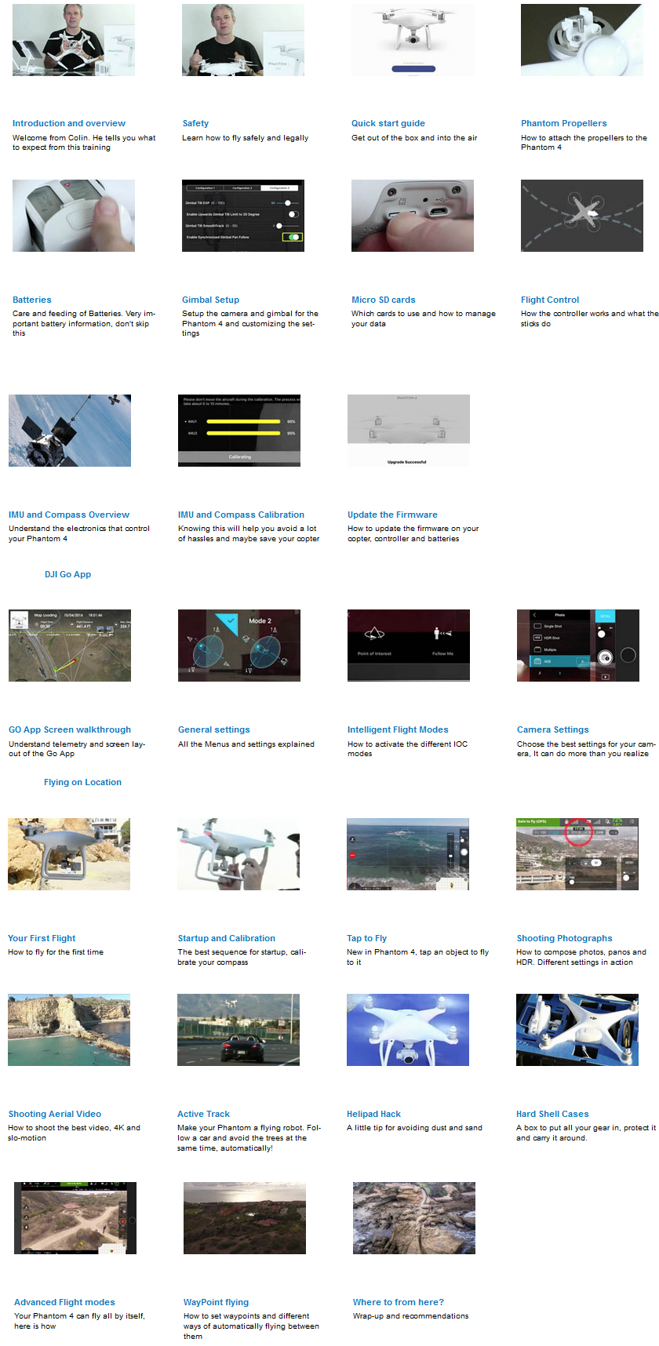
Task: Open the Quick start guide link
Action: point(388,123)
